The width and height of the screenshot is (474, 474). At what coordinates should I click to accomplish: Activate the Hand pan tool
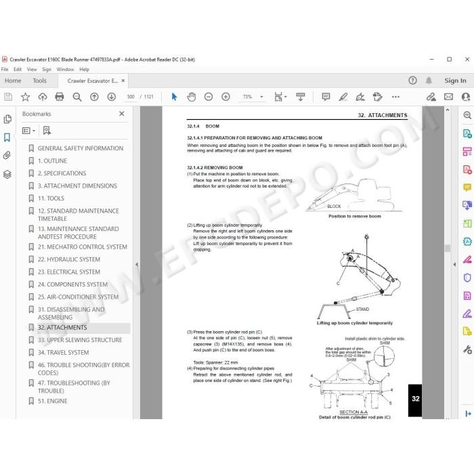(x=192, y=97)
